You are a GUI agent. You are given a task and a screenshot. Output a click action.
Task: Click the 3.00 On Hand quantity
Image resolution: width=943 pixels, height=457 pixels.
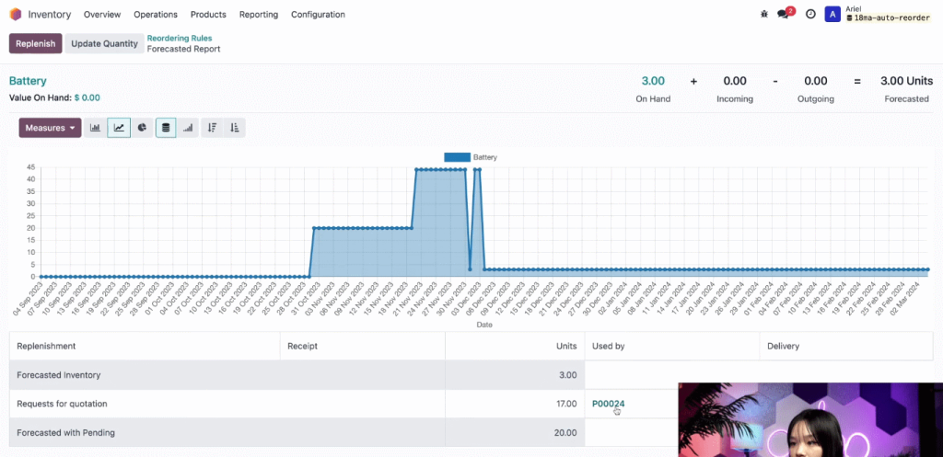pos(653,81)
